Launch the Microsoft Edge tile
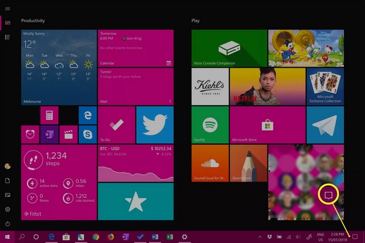Screen dimensions: 365x243 click(87, 115)
